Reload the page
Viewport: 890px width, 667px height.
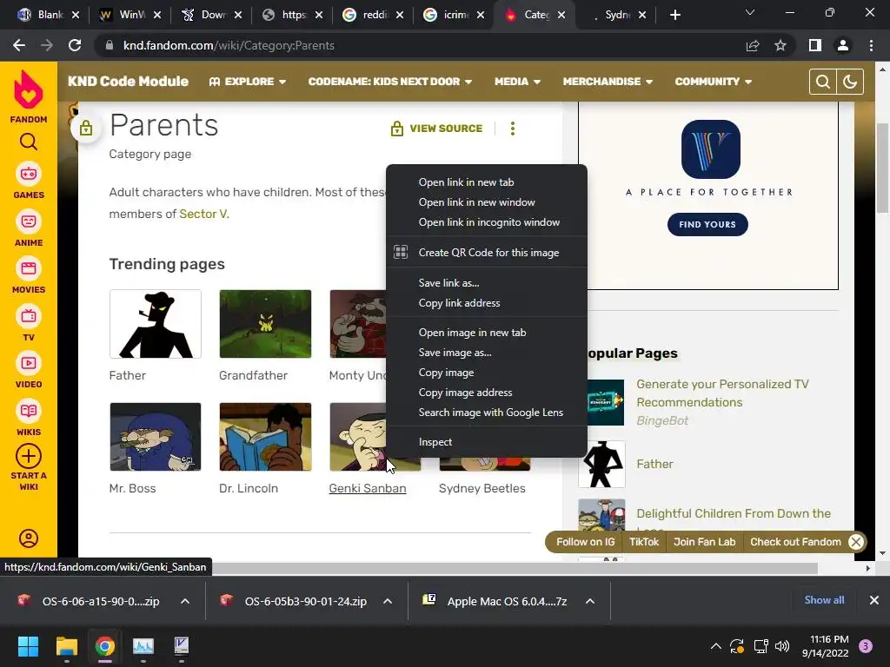(75, 45)
